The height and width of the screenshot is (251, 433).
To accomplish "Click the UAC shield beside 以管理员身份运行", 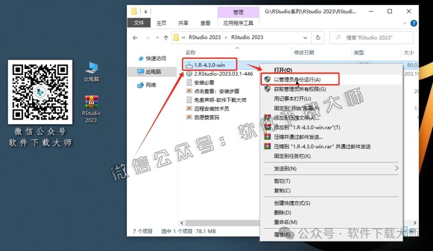I will 266,79.
